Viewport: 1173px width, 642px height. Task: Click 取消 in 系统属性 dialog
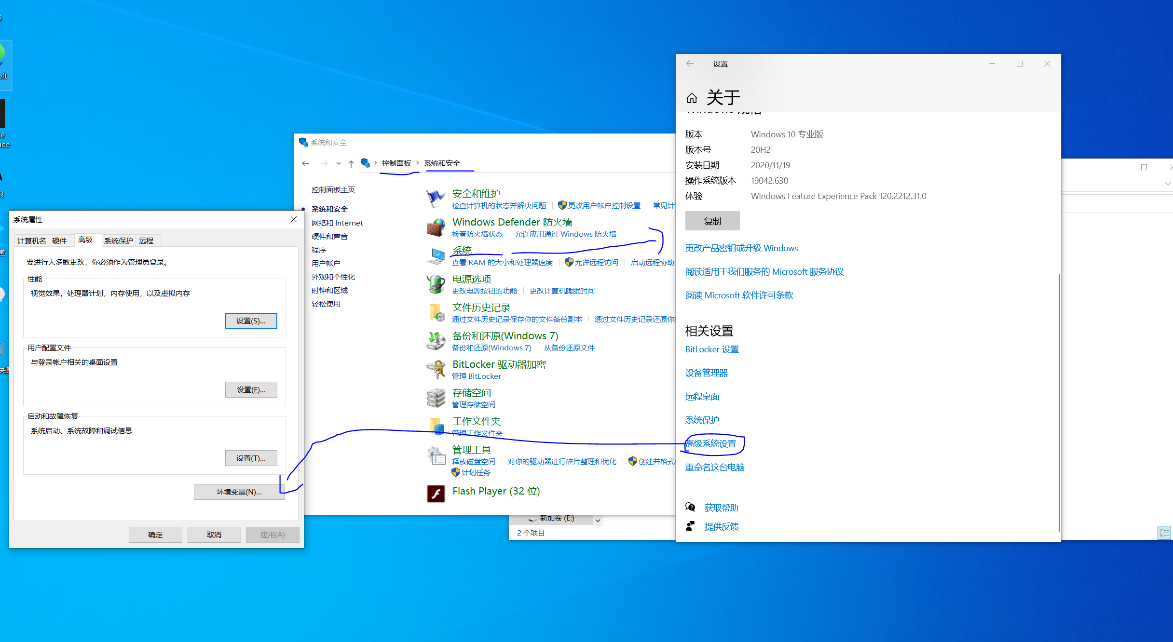pyautogui.click(x=214, y=535)
